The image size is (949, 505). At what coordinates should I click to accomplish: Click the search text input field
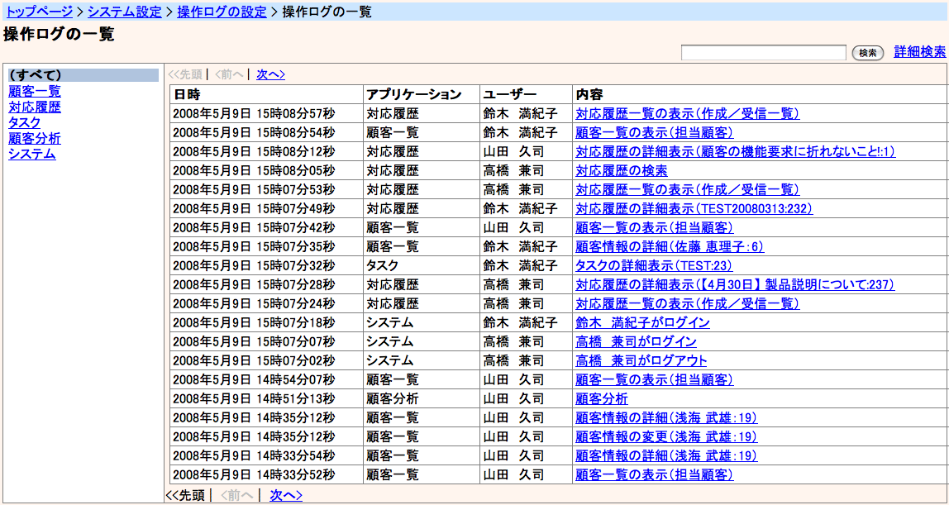click(763, 53)
